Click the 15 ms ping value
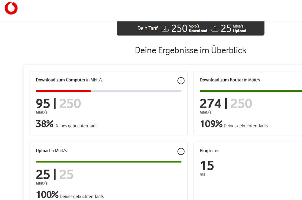 coord(207,166)
